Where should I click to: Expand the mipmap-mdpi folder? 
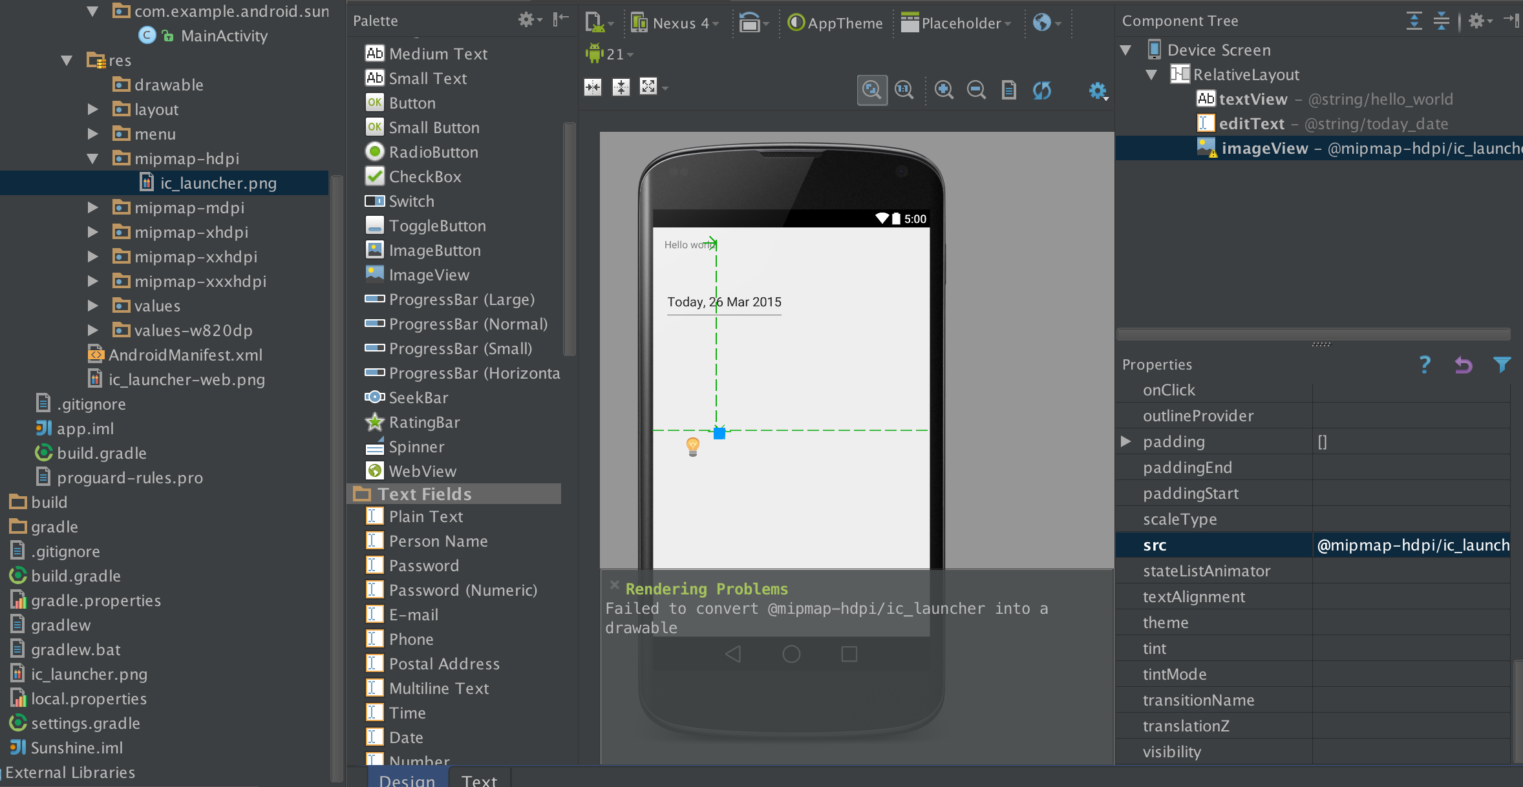click(93, 207)
